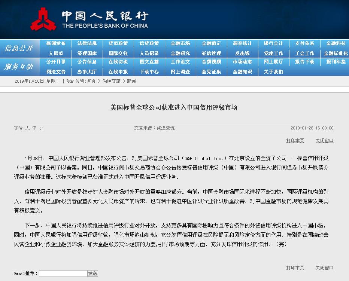The height and width of the screenshot is (281, 349).
Task: Open 公开目录 under service menu
Action: 56,62
